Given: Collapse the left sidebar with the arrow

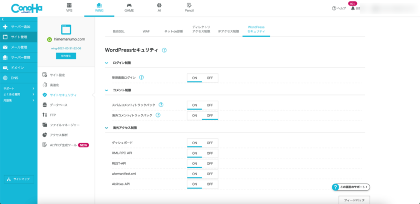Looking at the screenshot, I should [3, 19].
